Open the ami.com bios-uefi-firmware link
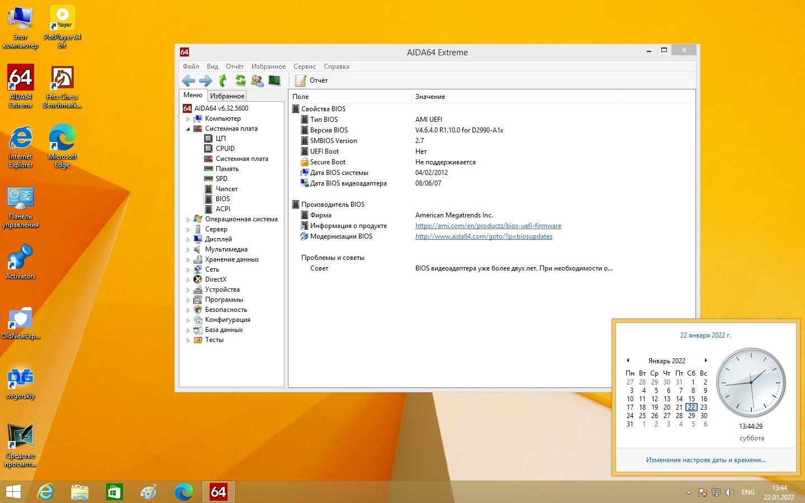Screen dimensions: 805x503 click(x=488, y=226)
